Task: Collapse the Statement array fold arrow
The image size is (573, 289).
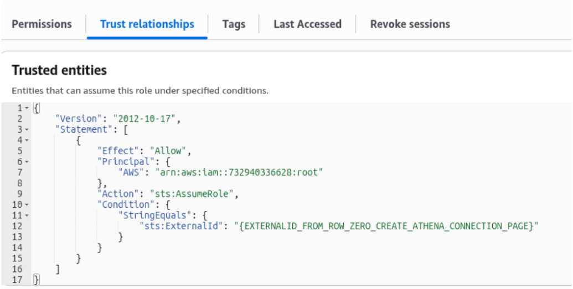Action: (x=27, y=129)
